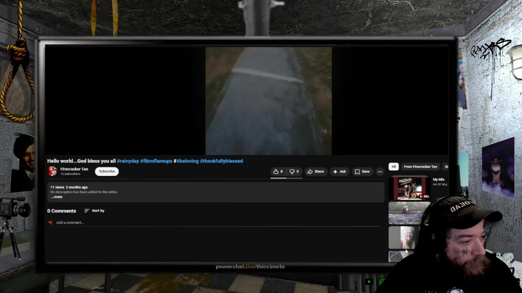Image resolution: width=522 pixels, height=293 pixels.
Task: Open the Firecracker Tan channel avatar
Action: [52, 171]
